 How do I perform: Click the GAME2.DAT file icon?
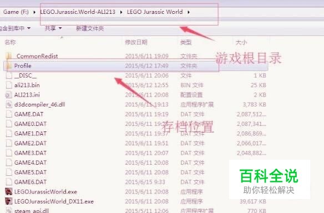[x=9, y=143]
